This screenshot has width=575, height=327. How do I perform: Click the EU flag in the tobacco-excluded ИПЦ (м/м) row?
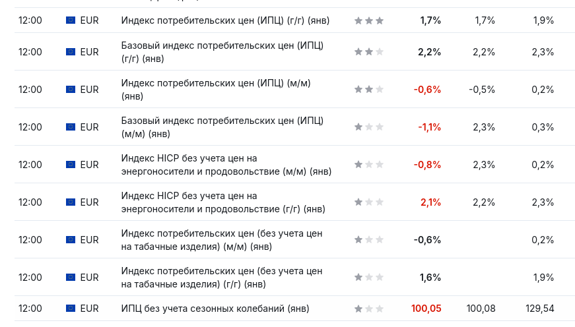coord(71,240)
